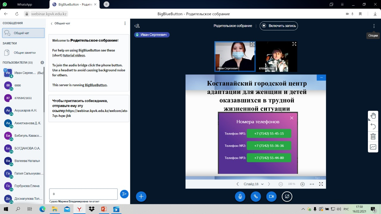The height and width of the screenshot is (214, 381).
Task: Open a new browser tab
Action: click(x=106, y=4)
